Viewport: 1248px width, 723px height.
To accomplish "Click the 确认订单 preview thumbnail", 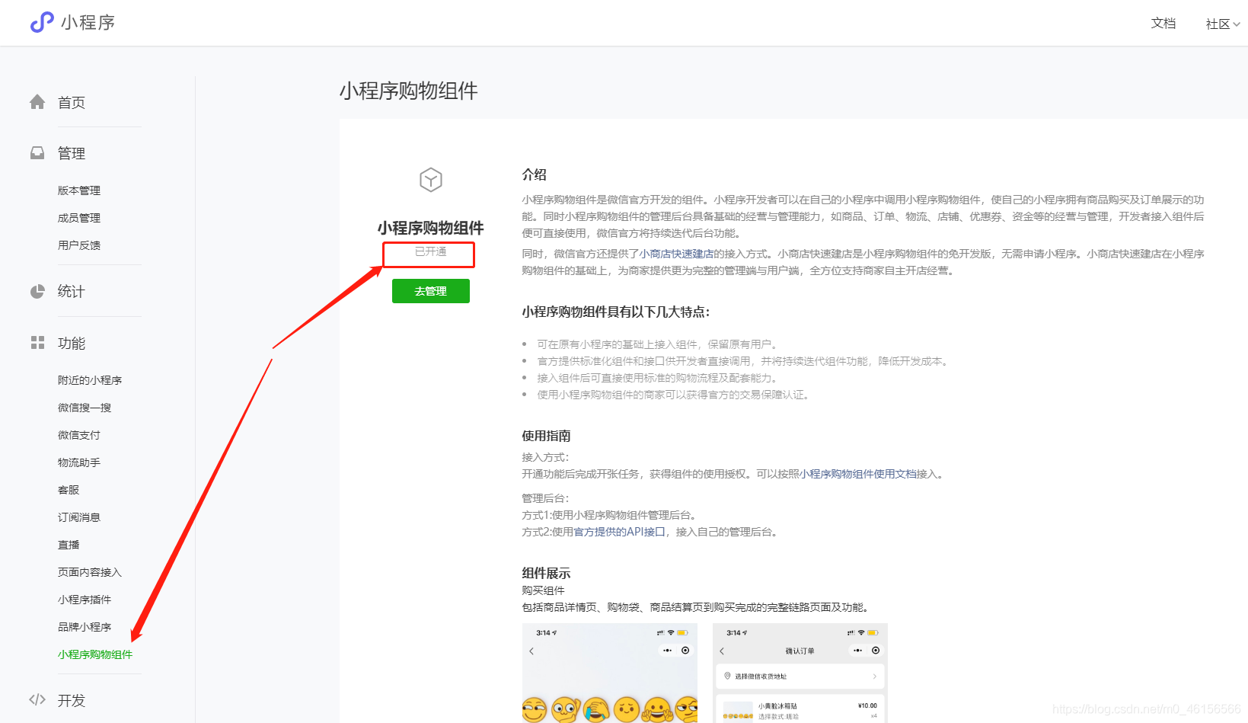I will coord(800,673).
